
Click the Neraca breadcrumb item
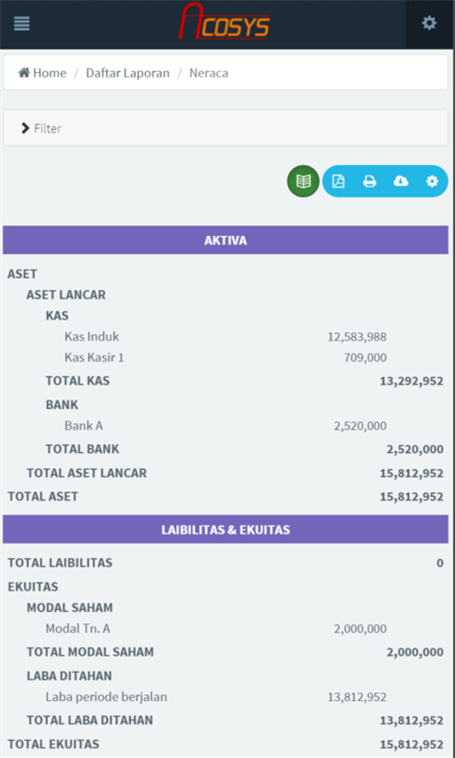click(x=209, y=73)
